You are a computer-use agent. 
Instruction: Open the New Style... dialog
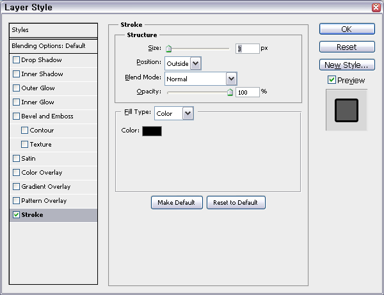pos(347,65)
